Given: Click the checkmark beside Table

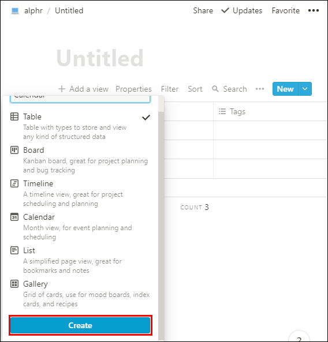Looking at the screenshot, I should click(146, 118).
